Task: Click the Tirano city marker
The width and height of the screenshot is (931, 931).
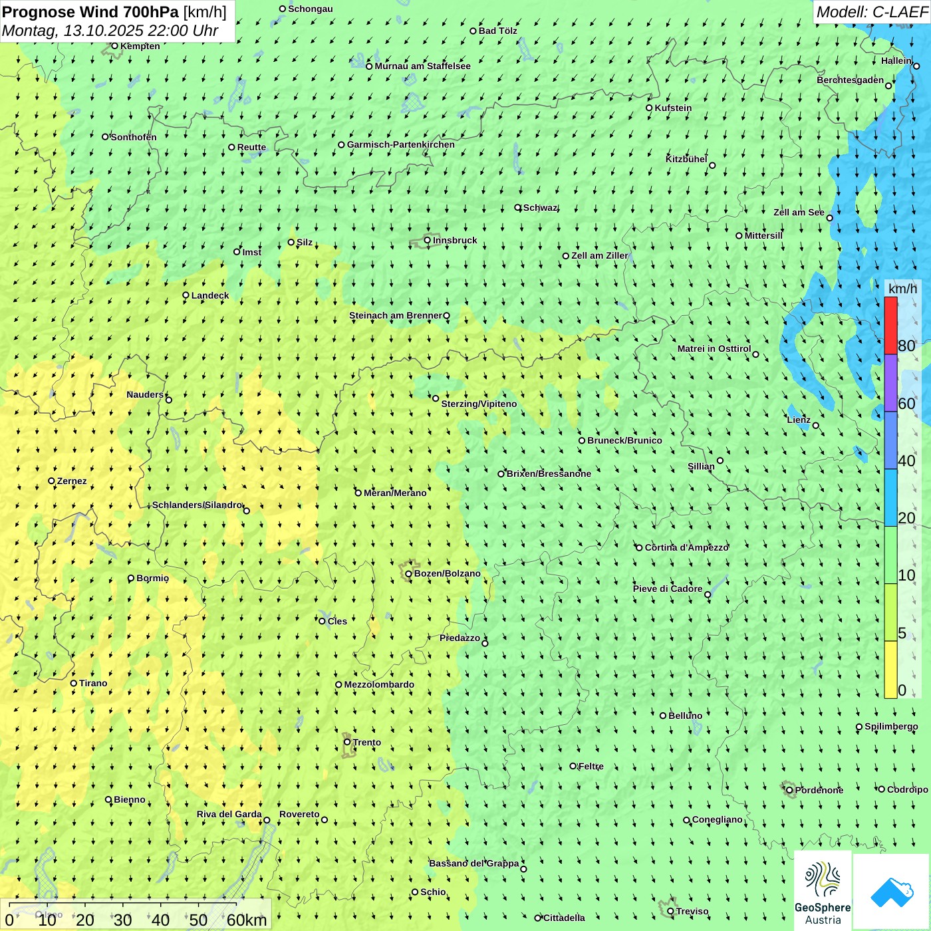Action: (x=74, y=683)
